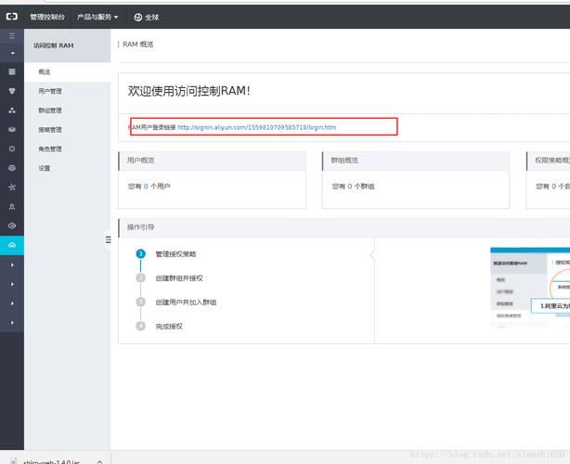This screenshot has height=464, width=570.
Task: Click the guide preview thumbnail image
Action: [x=530, y=287]
